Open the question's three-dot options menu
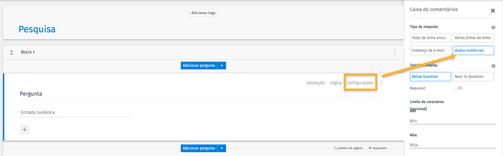This screenshot has height=156, width=503. click(x=382, y=82)
